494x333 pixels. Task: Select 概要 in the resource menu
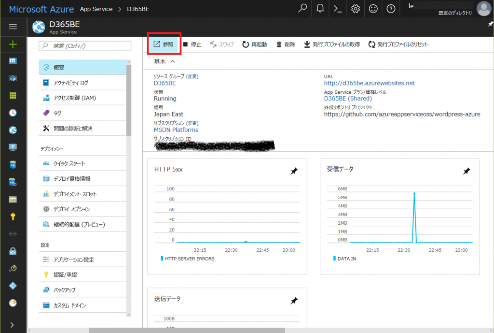pyautogui.click(x=82, y=67)
